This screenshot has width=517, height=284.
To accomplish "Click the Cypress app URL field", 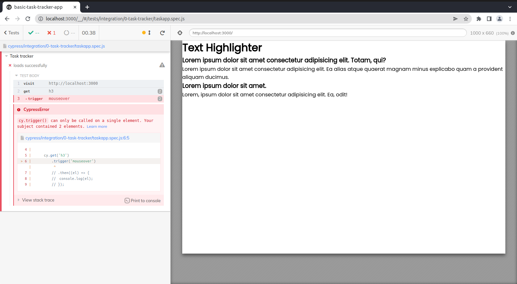I will coord(328,33).
